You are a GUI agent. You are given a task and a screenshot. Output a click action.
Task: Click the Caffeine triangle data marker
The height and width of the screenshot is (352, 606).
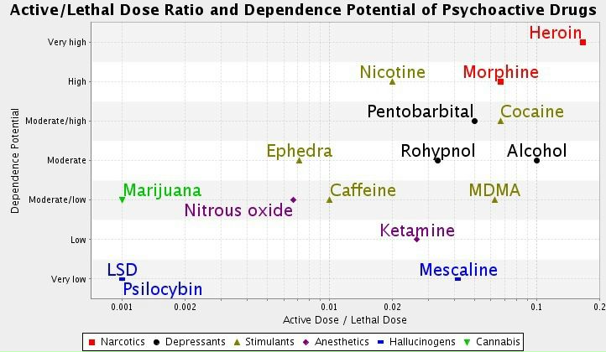tap(329, 199)
